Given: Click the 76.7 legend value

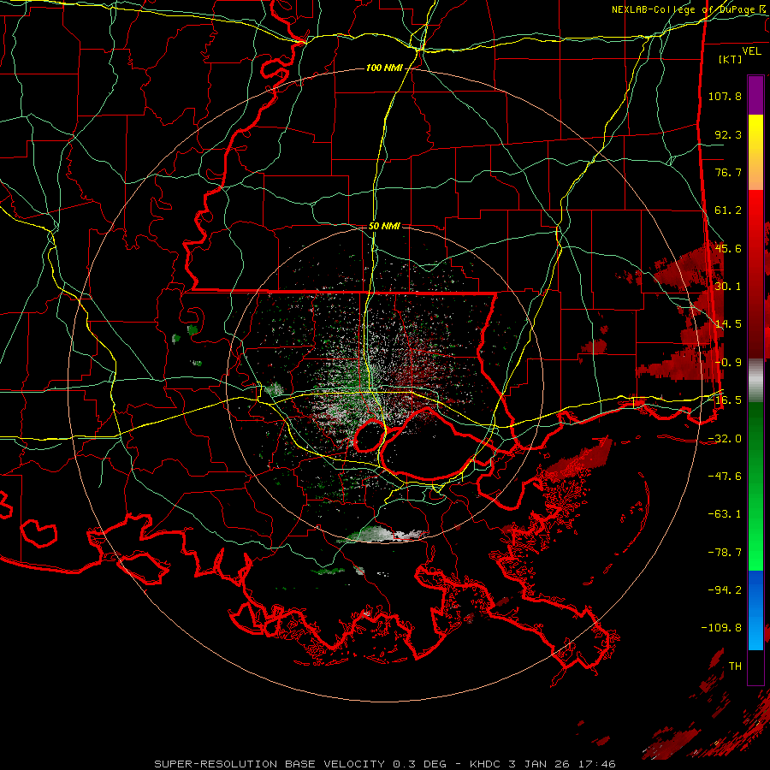Looking at the screenshot, I should (728, 172).
